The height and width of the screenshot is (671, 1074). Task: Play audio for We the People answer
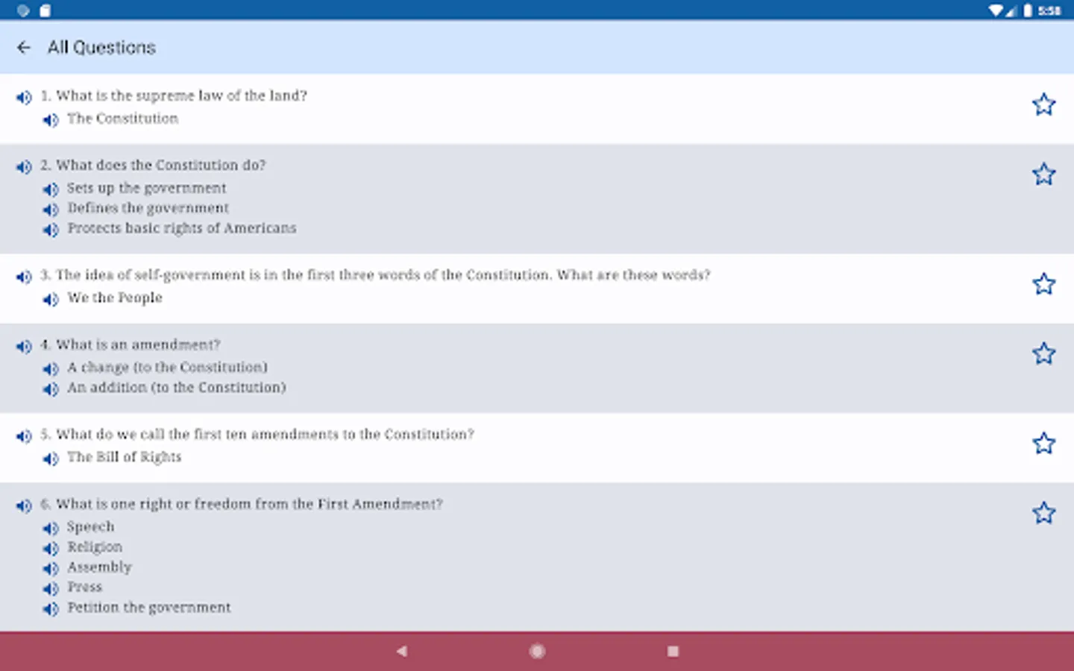[51, 299]
